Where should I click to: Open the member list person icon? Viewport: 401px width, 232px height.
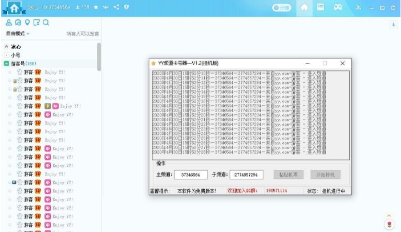click(x=9, y=22)
